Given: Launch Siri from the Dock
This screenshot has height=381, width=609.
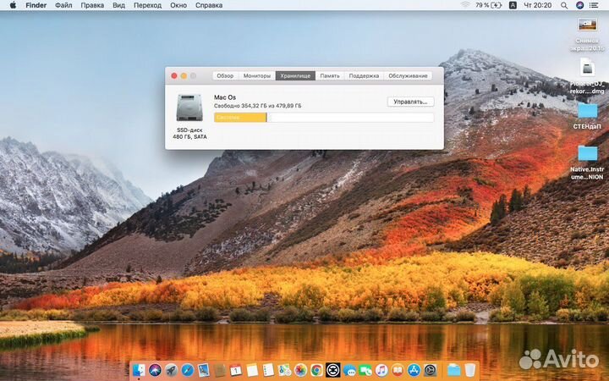Looking at the screenshot, I should pos(155,370).
